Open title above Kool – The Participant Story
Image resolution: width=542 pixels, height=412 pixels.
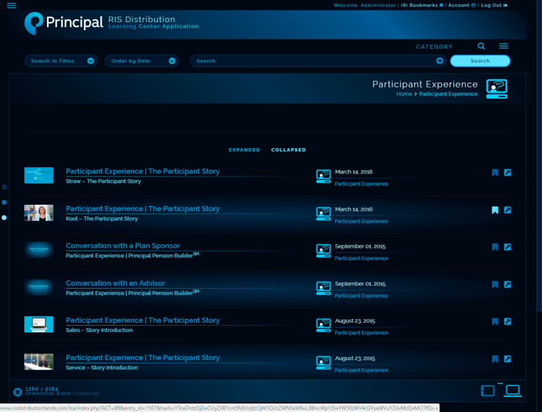tap(143, 208)
